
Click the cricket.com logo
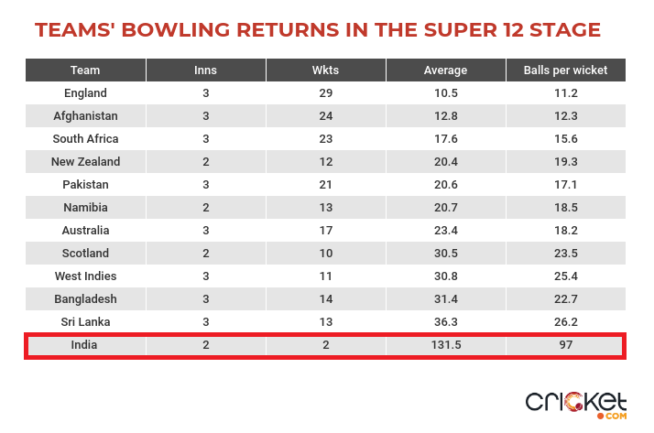[x=576, y=405]
